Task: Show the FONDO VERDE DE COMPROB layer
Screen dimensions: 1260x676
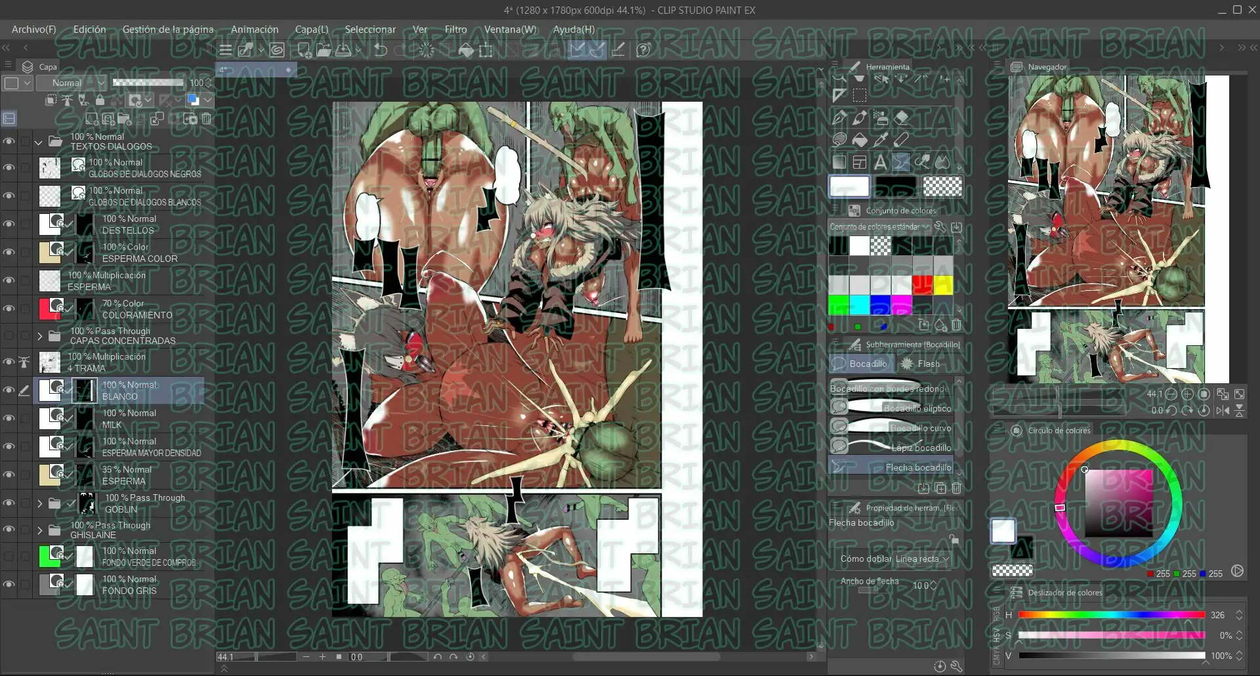Action: pyautogui.click(x=9, y=556)
